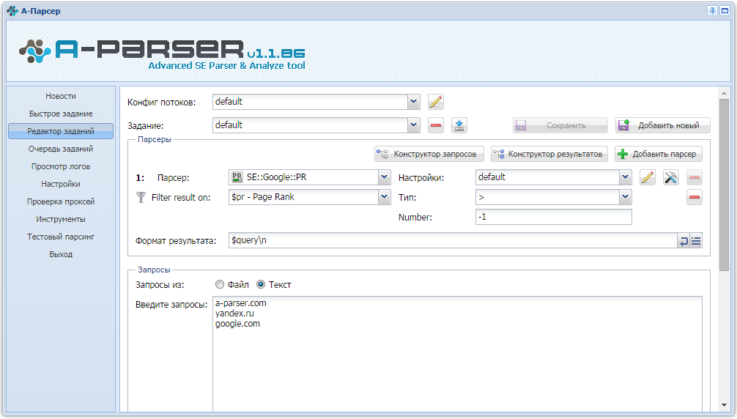Click the queries text area

[457, 355]
